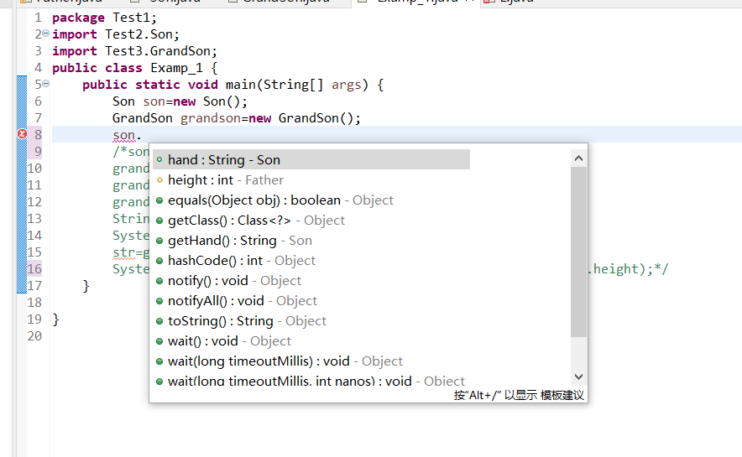The width and height of the screenshot is (742, 457).
Task: Click the scroll-up arrow of the suggestion list
Action: pyautogui.click(x=578, y=158)
